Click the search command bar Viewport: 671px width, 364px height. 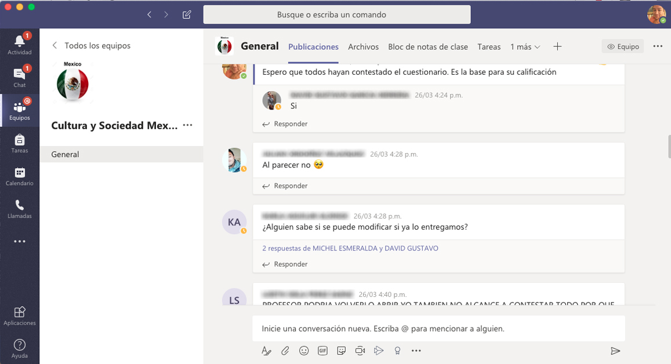tap(336, 14)
